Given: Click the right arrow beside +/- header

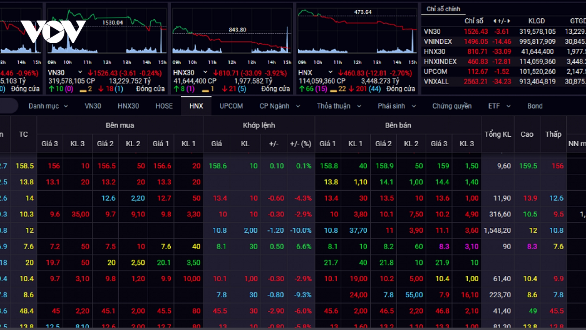Looking at the screenshot, I should click(509, 21).
